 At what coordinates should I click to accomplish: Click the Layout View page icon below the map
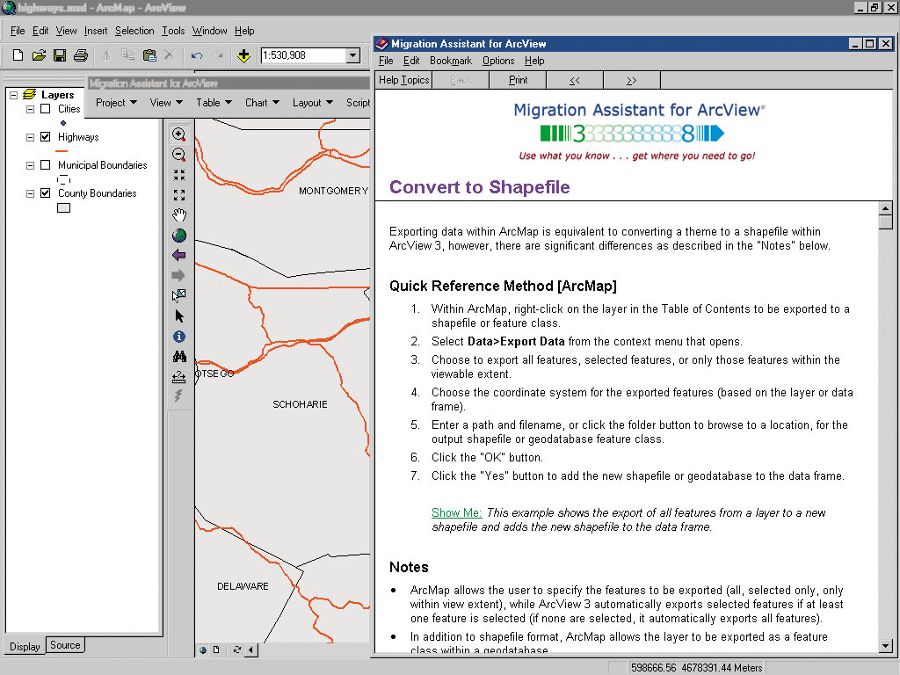216,650
